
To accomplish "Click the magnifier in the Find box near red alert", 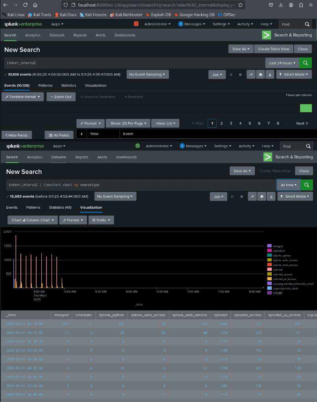I will point(307,24).
